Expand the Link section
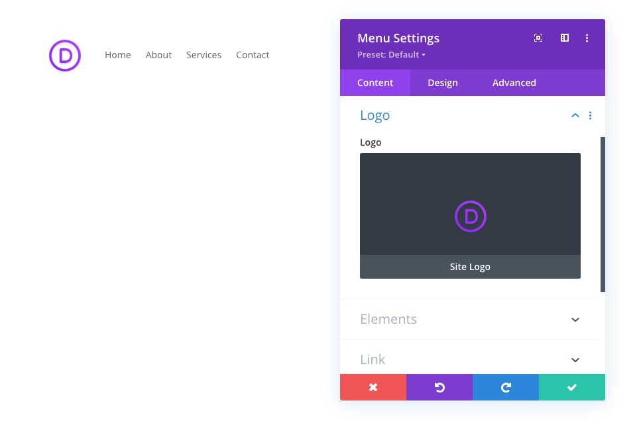This screenshot has height=421, width=641. click(x=575, y=359)
